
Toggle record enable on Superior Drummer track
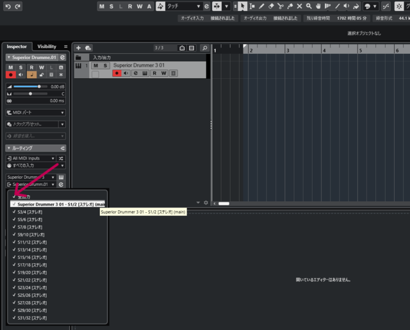(117, 73)
